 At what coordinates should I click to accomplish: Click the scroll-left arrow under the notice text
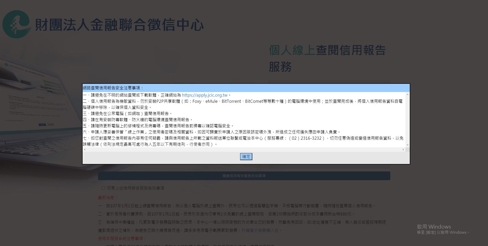pyautogui.click(x=85, y=150)
